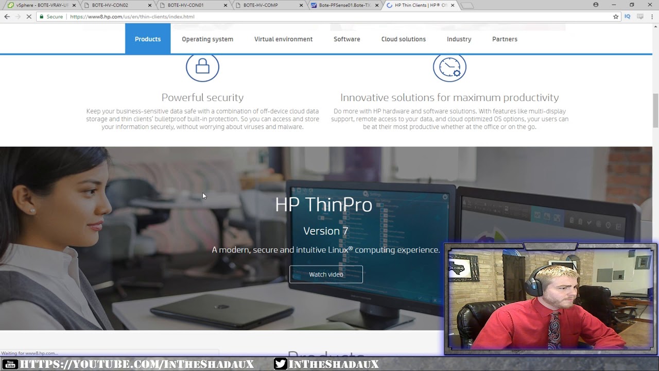Close the BOTE-HV-CON02 tab
659x371 pixels.
point(150,5)
